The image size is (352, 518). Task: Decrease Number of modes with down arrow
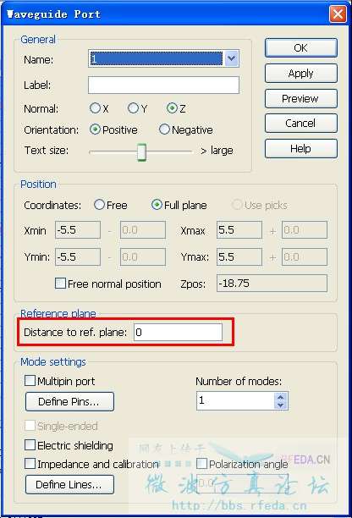(281, 405)
